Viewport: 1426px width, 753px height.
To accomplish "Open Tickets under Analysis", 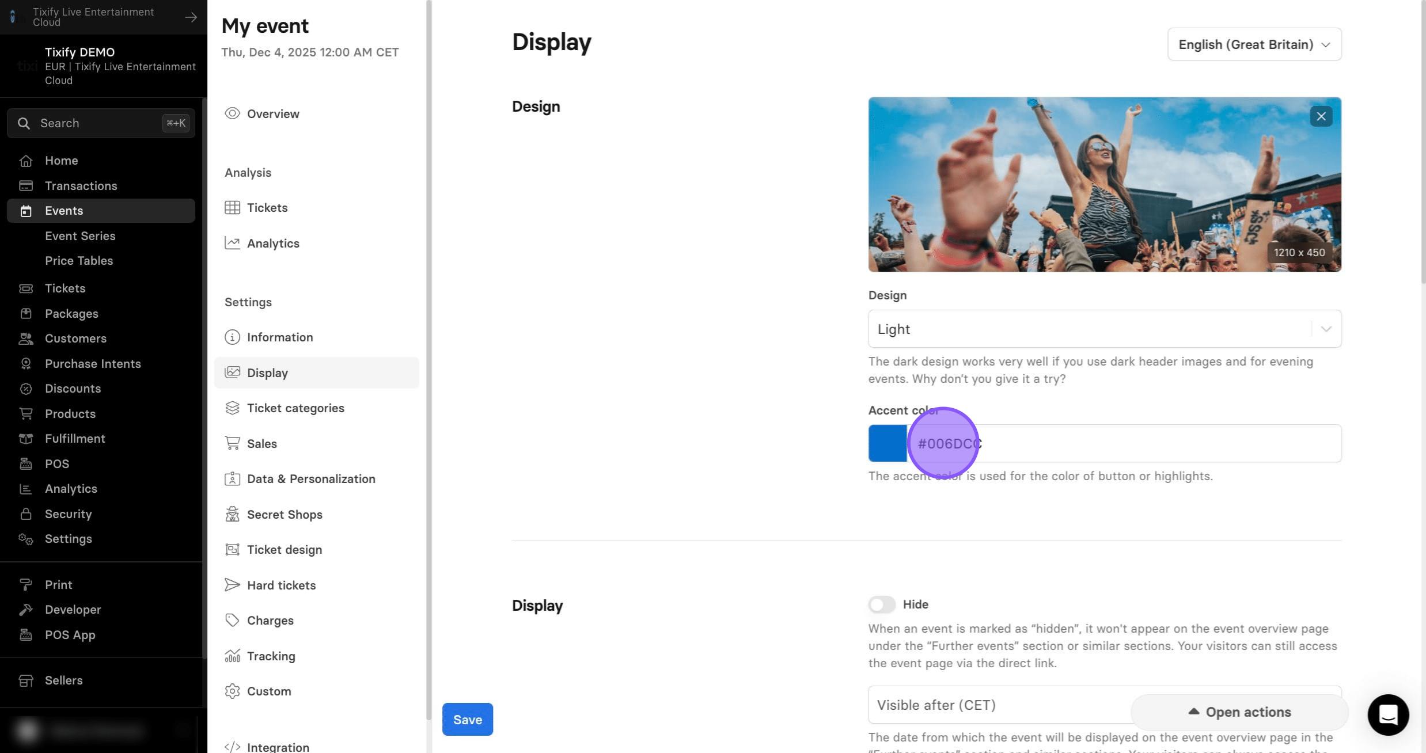I will (x=316, y=208).
